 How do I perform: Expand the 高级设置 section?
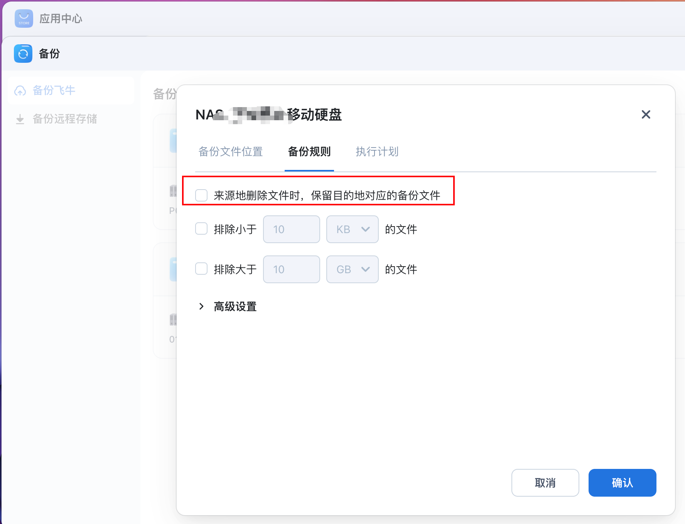(x=227, y=307)
